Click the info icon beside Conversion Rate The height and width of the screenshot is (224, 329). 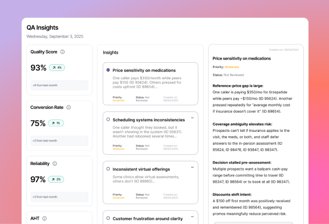[69, 107]
